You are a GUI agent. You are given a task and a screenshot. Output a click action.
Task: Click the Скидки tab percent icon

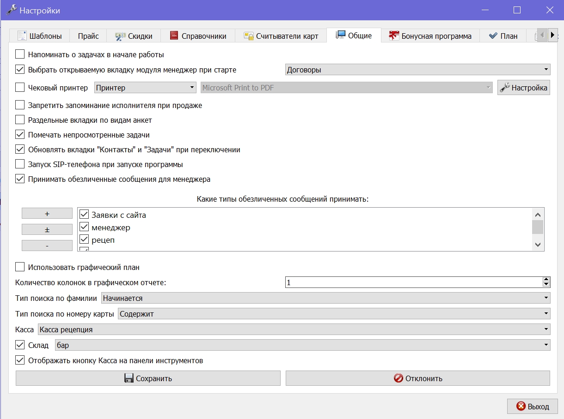tap(120, 36)
